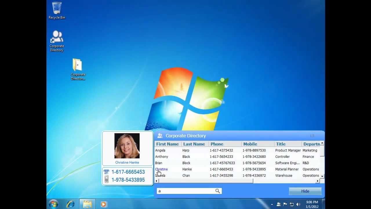Screen dimensions: 371x209
Task: Sort by Department column header
Action: point(311,144)
